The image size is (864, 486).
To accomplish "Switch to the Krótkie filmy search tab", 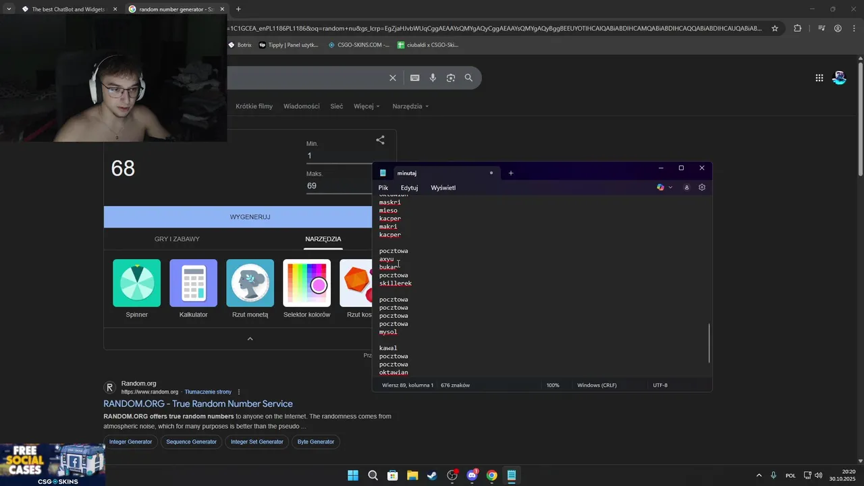I will click(x=254, y=106).
